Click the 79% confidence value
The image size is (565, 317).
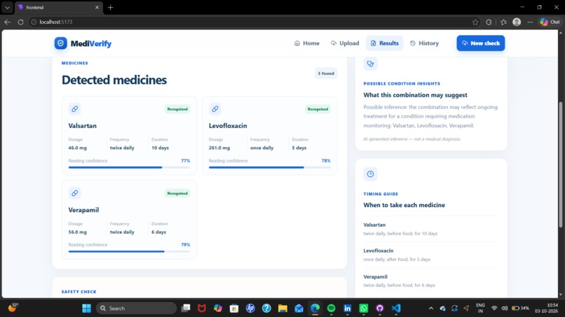tap(186, 245)
